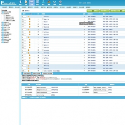Click the page icon in ID 3 row
This screenshot has height=125, width=125.
[x=30, y=22]
